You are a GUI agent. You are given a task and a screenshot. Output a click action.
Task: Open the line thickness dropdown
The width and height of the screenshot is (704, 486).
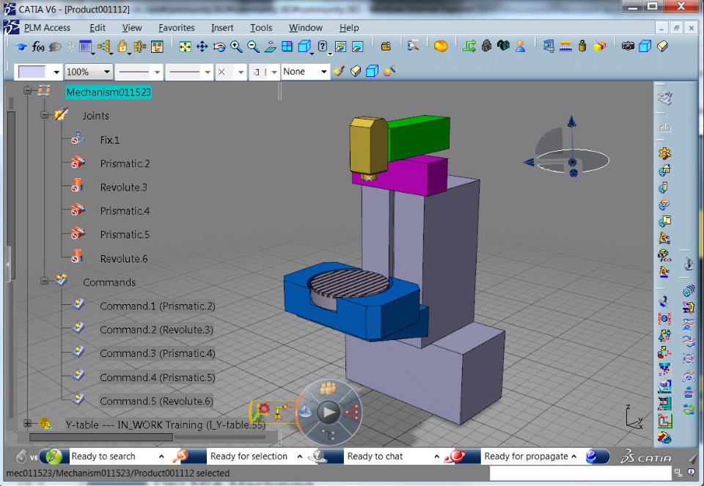[x=157, y=72]
